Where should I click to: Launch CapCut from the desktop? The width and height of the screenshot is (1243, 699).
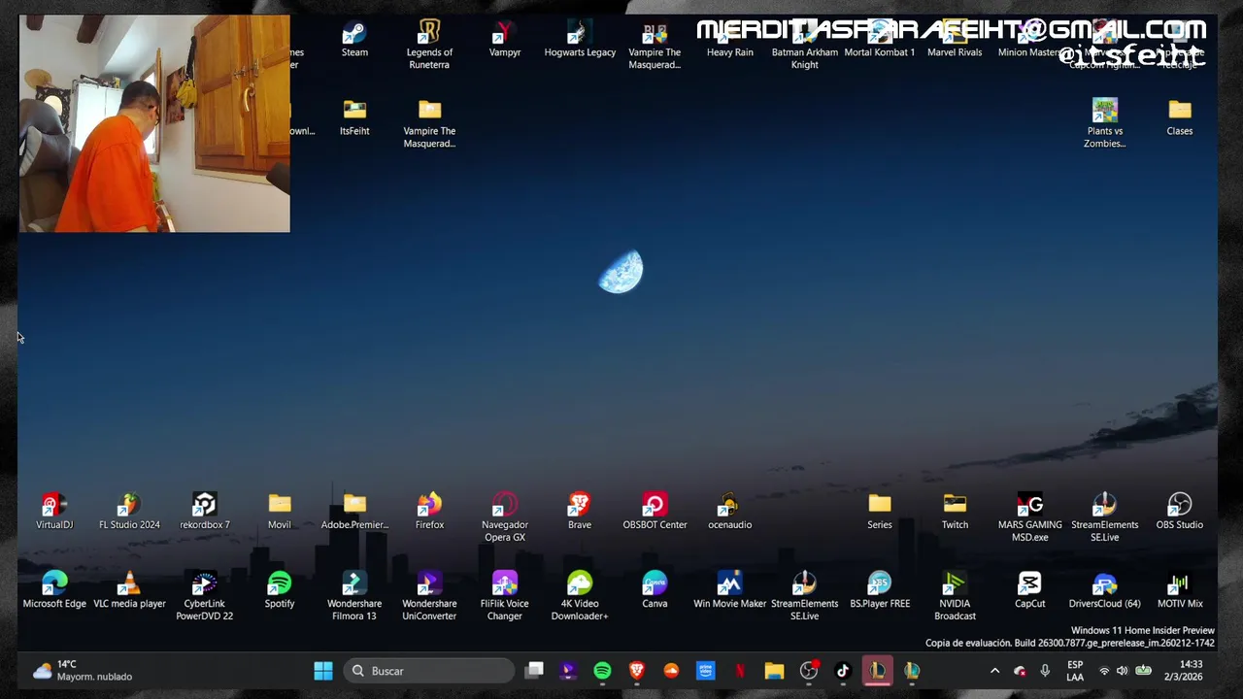[x=1030, y=590]
